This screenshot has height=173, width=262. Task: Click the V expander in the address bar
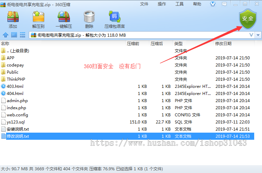tap(251, 35)
